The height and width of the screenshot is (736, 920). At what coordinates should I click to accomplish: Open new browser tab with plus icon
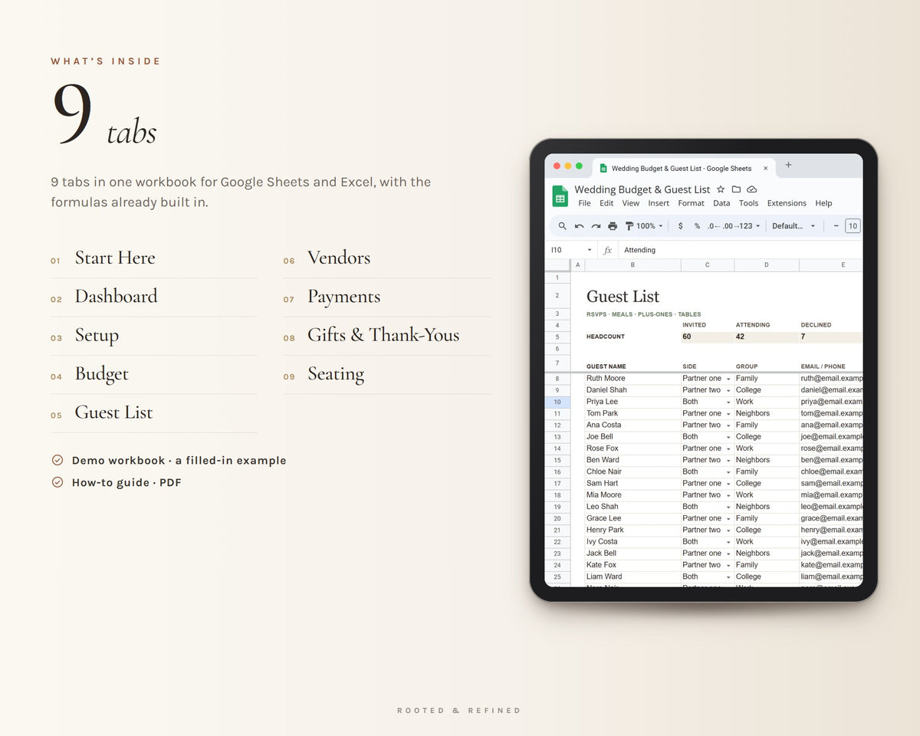point(788,165)
